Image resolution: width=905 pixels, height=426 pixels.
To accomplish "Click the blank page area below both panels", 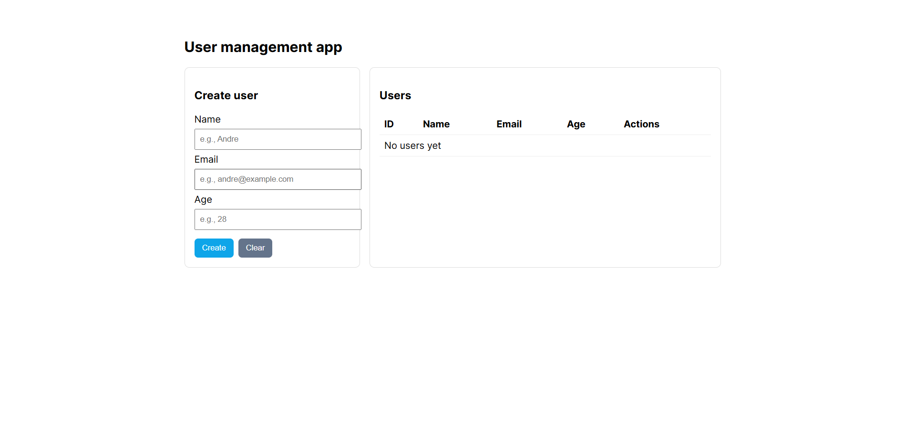I will (452, 343).
